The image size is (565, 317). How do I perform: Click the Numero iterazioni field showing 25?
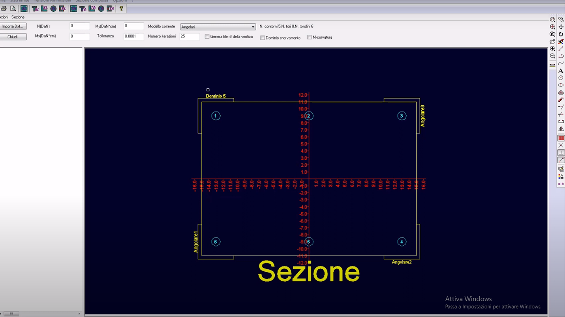point(190,36)
